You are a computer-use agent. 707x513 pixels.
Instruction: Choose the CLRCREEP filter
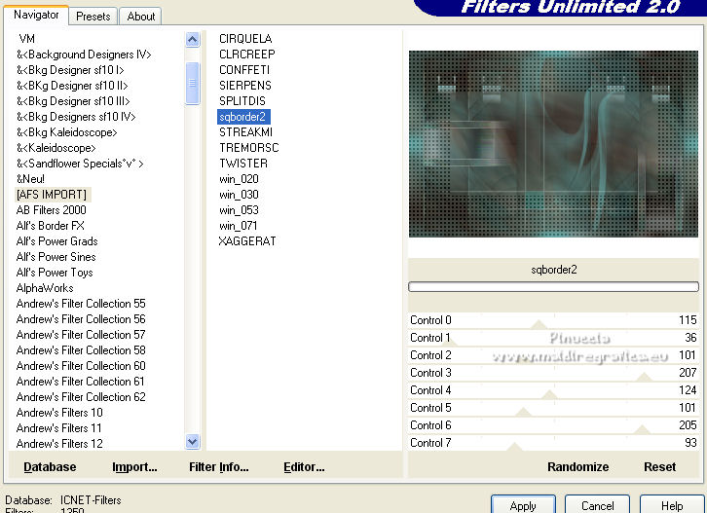246,55
